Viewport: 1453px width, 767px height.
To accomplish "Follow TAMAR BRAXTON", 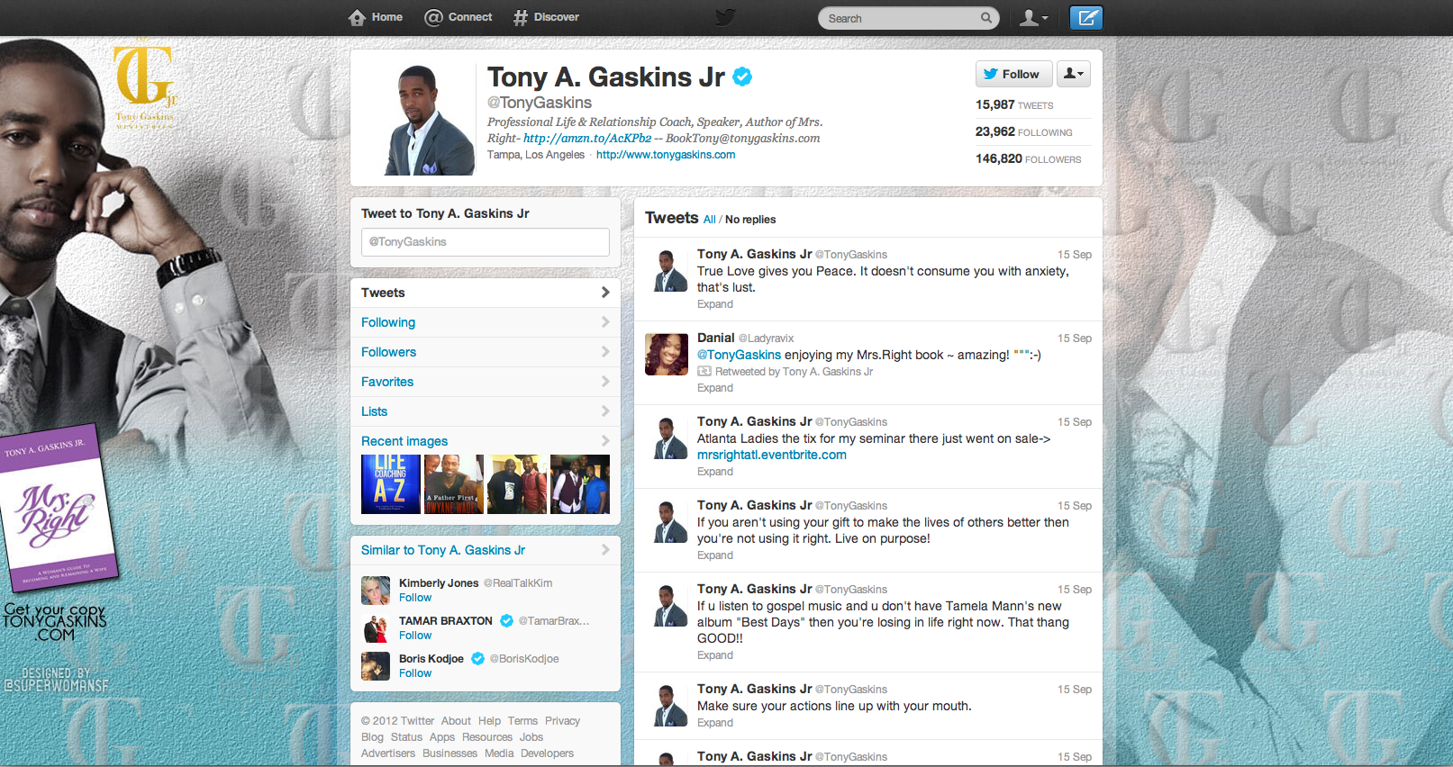I will pyautogui.click(x=415, y=636).
